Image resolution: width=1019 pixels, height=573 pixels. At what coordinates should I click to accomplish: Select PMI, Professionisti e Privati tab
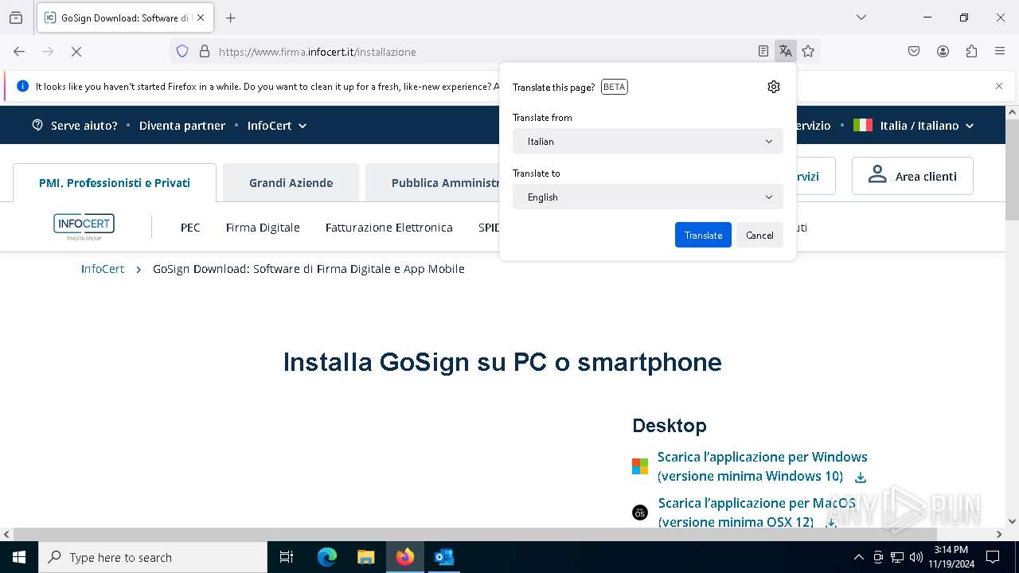(x=115, y=183)
